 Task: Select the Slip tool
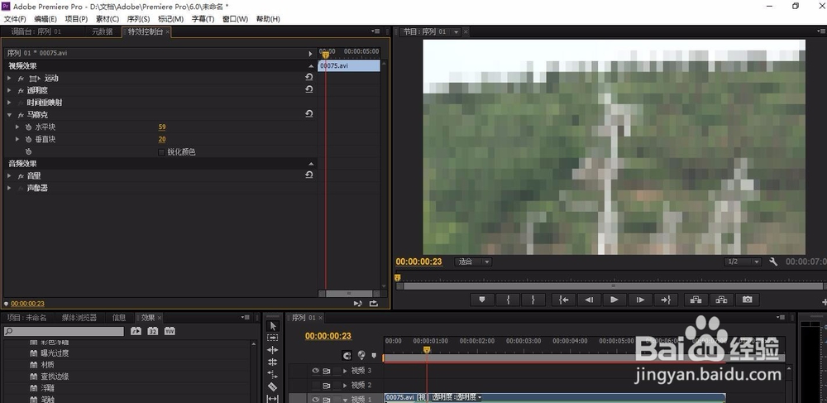273,398
